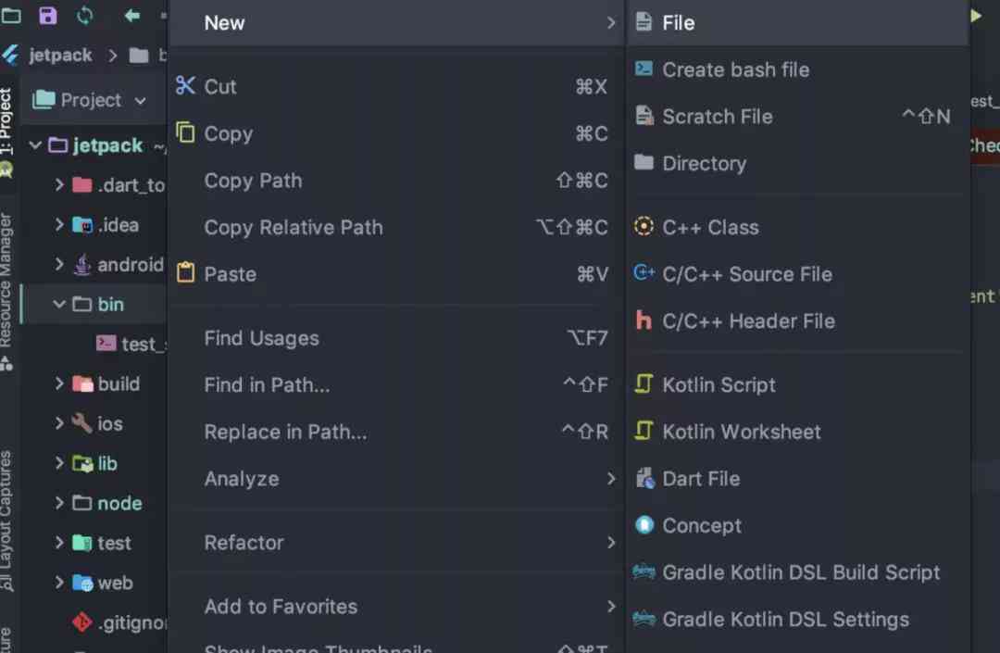1000x653 pixels.
Task: Pick the Dart File icon entry
Action: 644,478
